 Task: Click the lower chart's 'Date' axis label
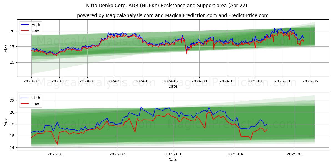click(x=173, y=160)
